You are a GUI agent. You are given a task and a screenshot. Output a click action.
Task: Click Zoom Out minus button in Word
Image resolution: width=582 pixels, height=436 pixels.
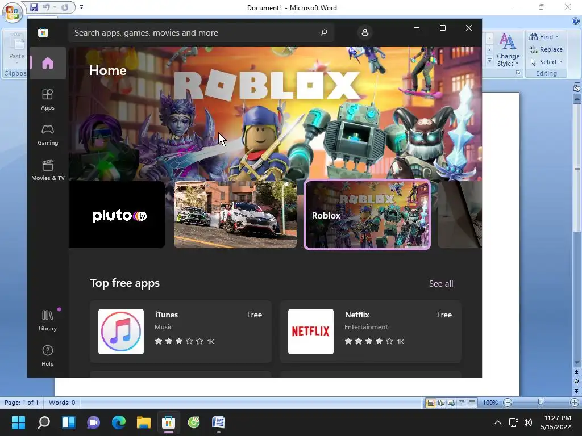click(x=508, y=403)
